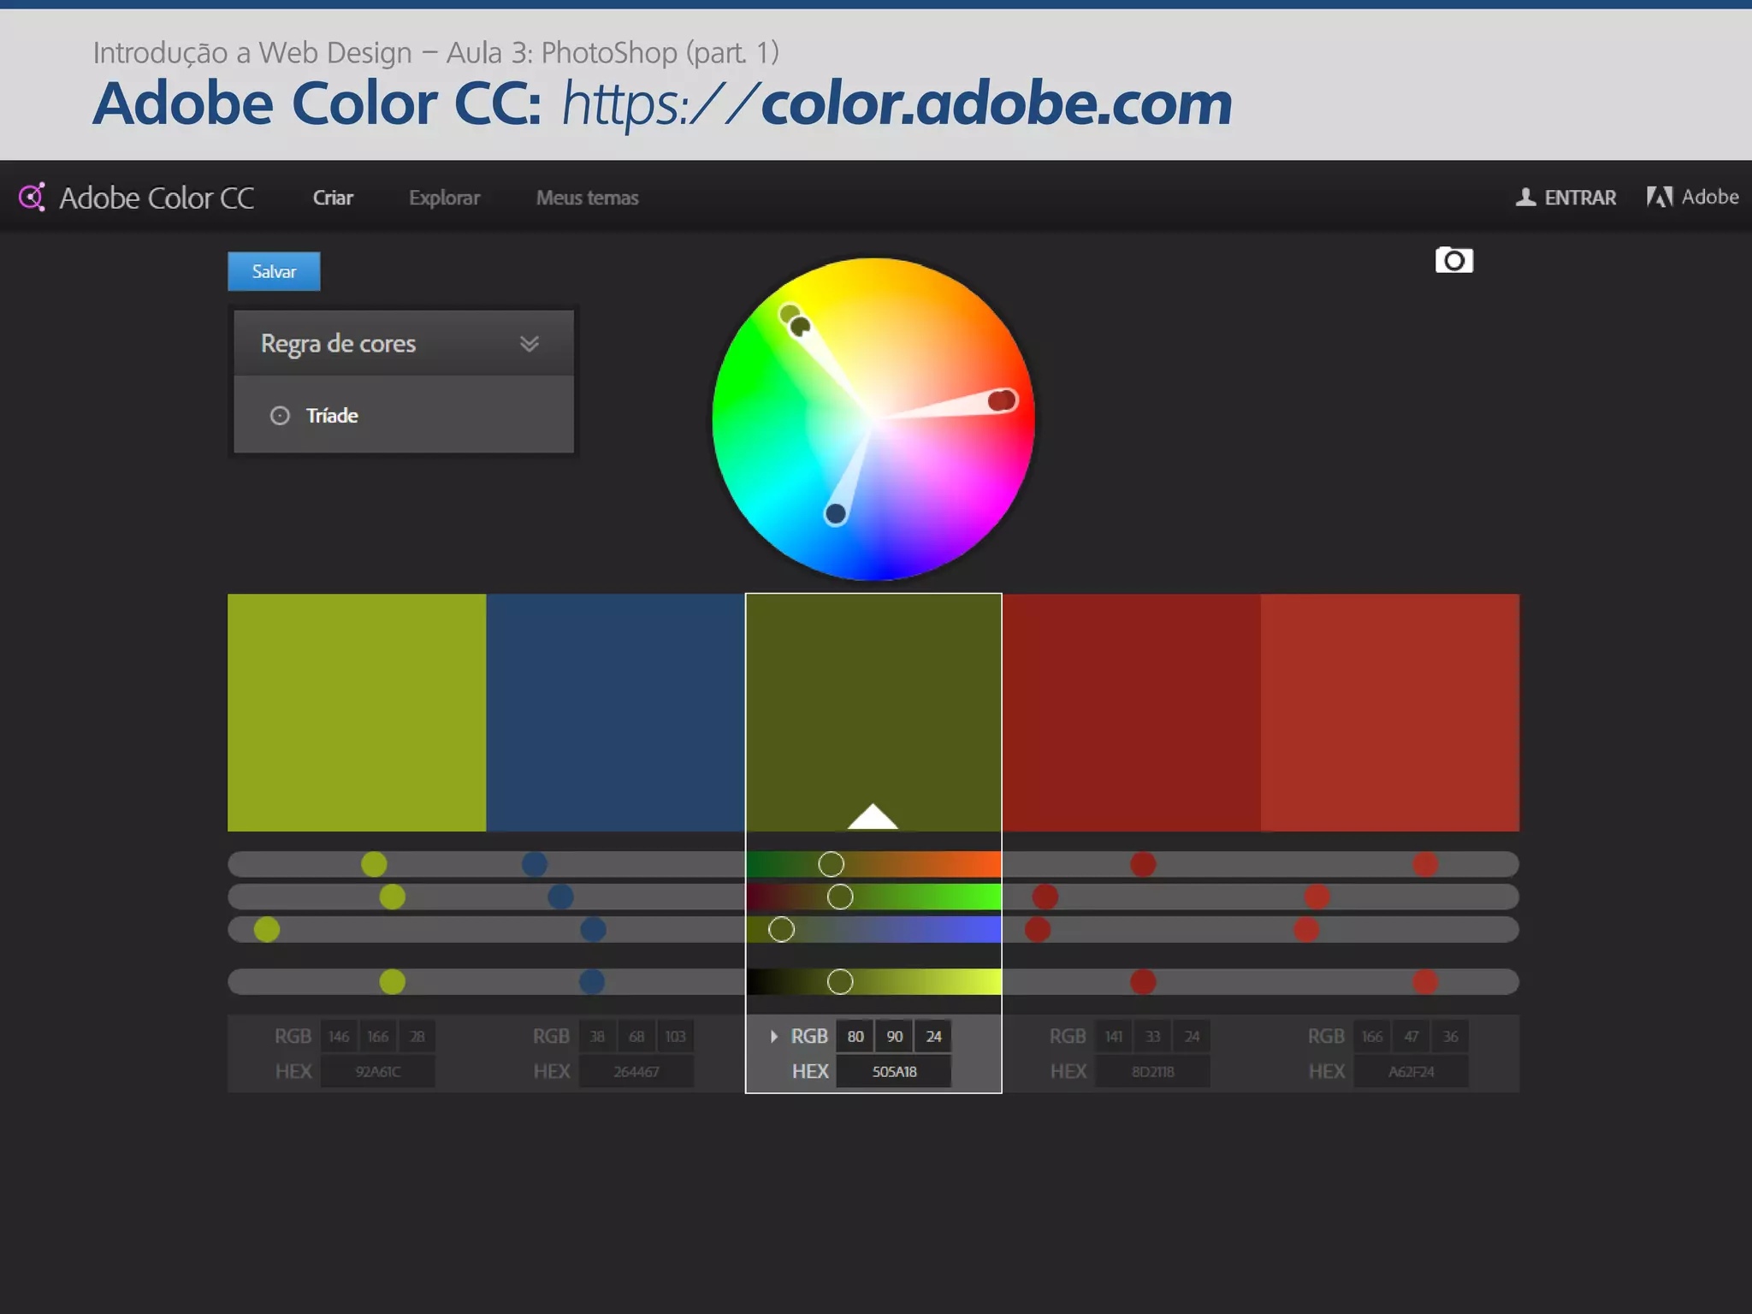Open the Explorar menu item
1752x1314 pixels.
pos(444,198)
